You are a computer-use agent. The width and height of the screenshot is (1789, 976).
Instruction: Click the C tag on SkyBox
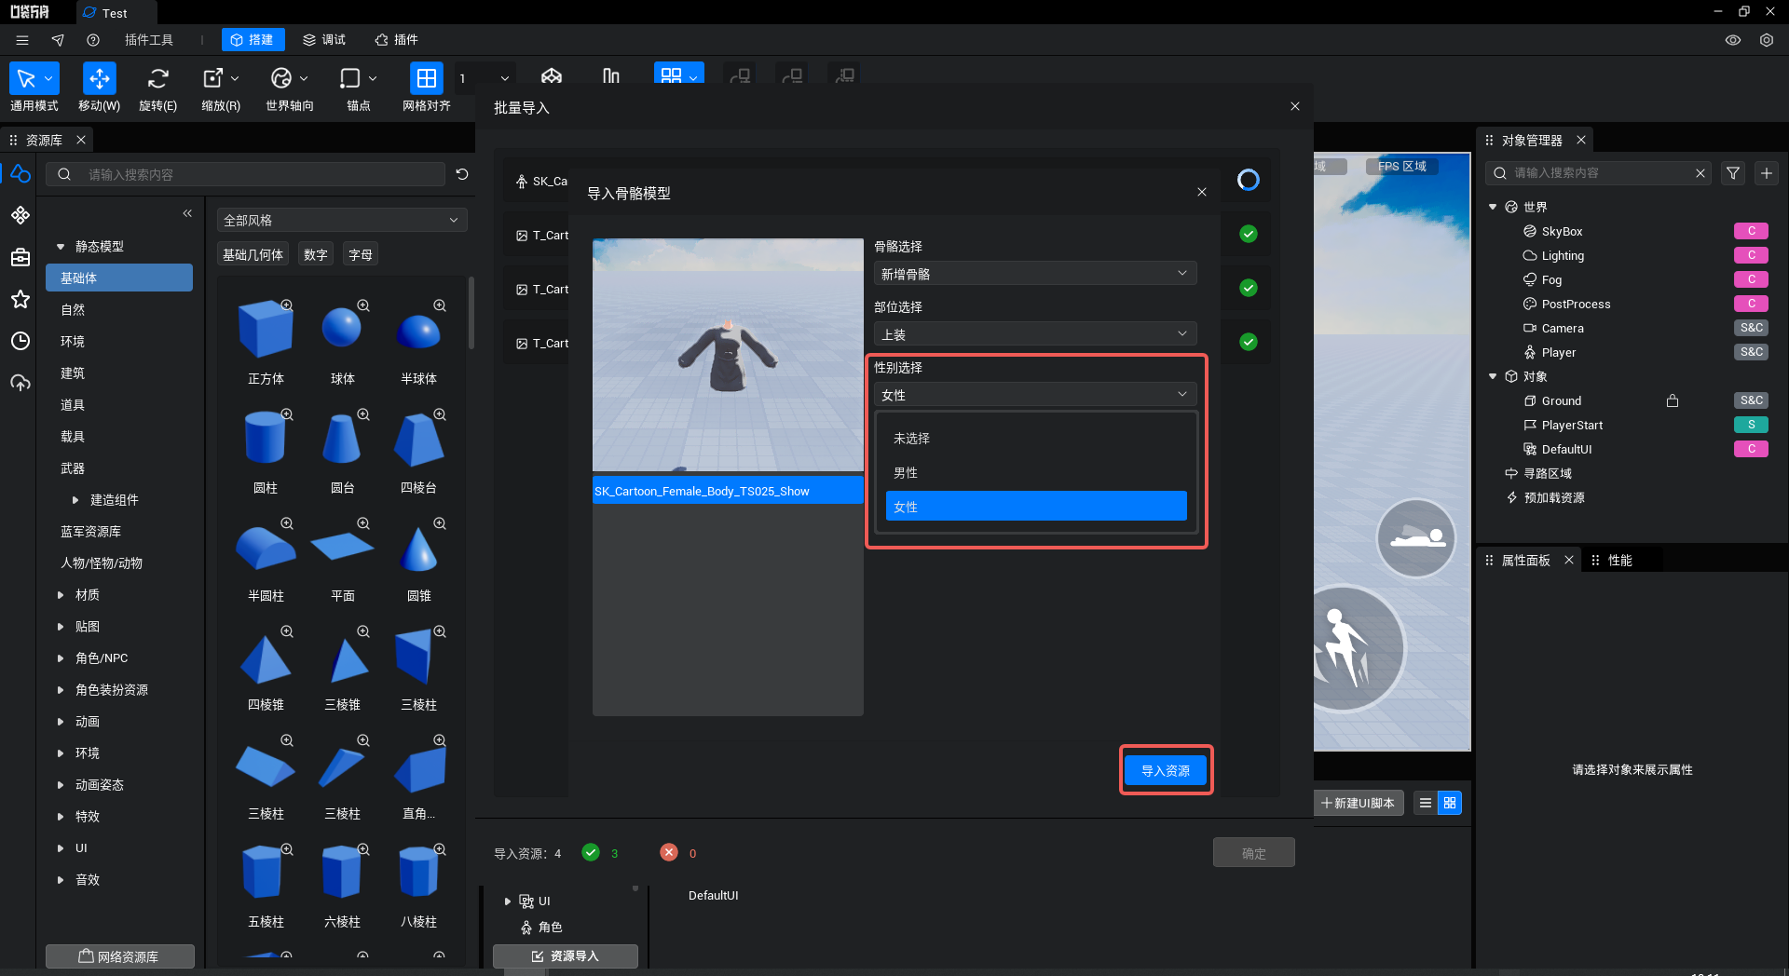pyautogui.click(x=1752, y=231)
